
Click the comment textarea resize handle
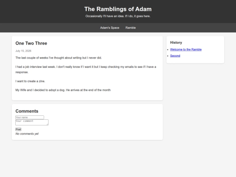48,124
